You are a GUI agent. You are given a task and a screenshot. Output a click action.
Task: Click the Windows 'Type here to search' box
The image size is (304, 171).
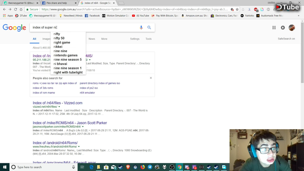[44, 167]
